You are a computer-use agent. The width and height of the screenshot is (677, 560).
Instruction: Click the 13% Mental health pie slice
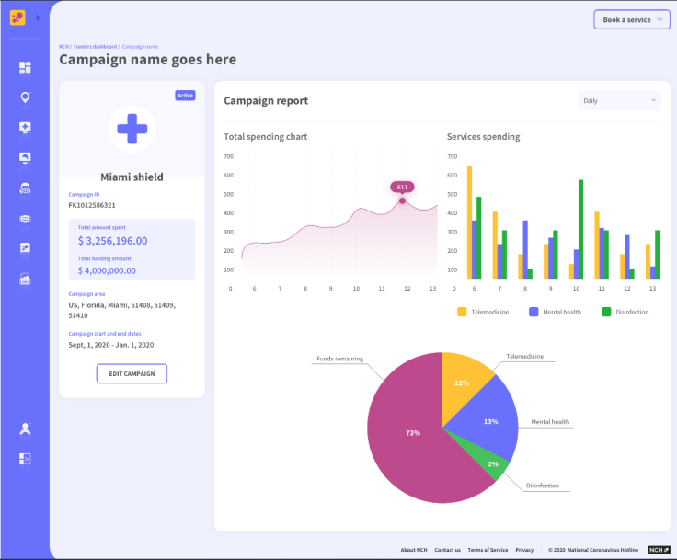[x=490, y=421]
